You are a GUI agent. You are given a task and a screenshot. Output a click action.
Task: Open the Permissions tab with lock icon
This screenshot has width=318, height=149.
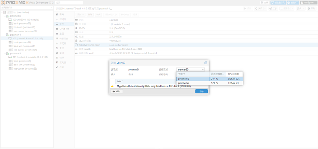click(x=64, y=67)
